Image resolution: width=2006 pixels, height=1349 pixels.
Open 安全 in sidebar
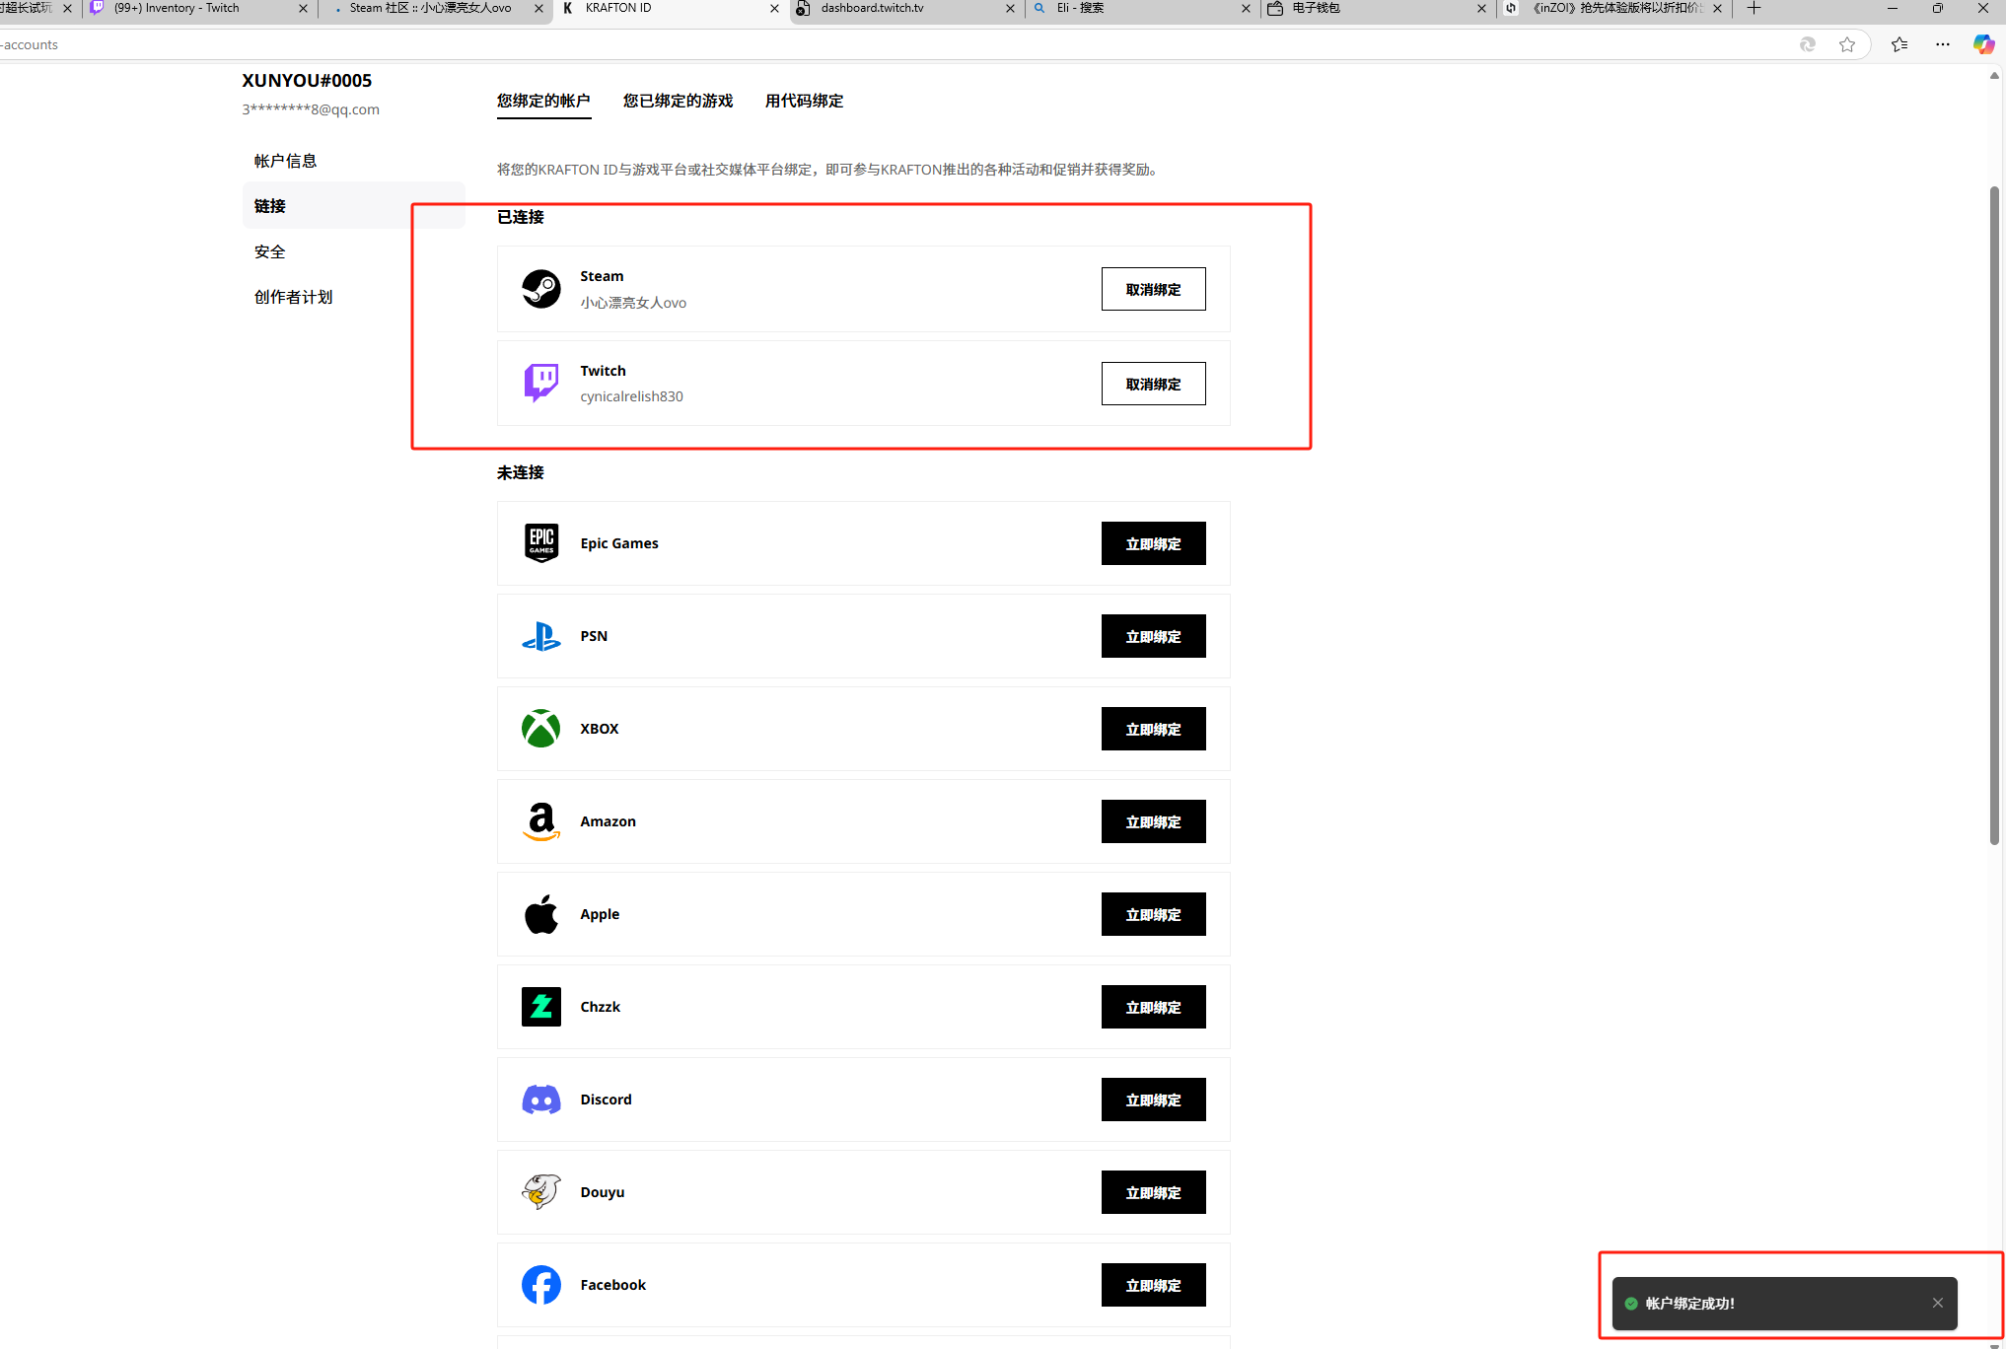tap(353, 251)
